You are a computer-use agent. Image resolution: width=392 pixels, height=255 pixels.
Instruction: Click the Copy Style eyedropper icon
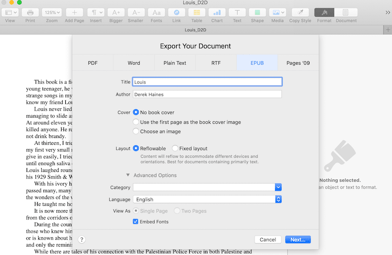coord(300,13)
